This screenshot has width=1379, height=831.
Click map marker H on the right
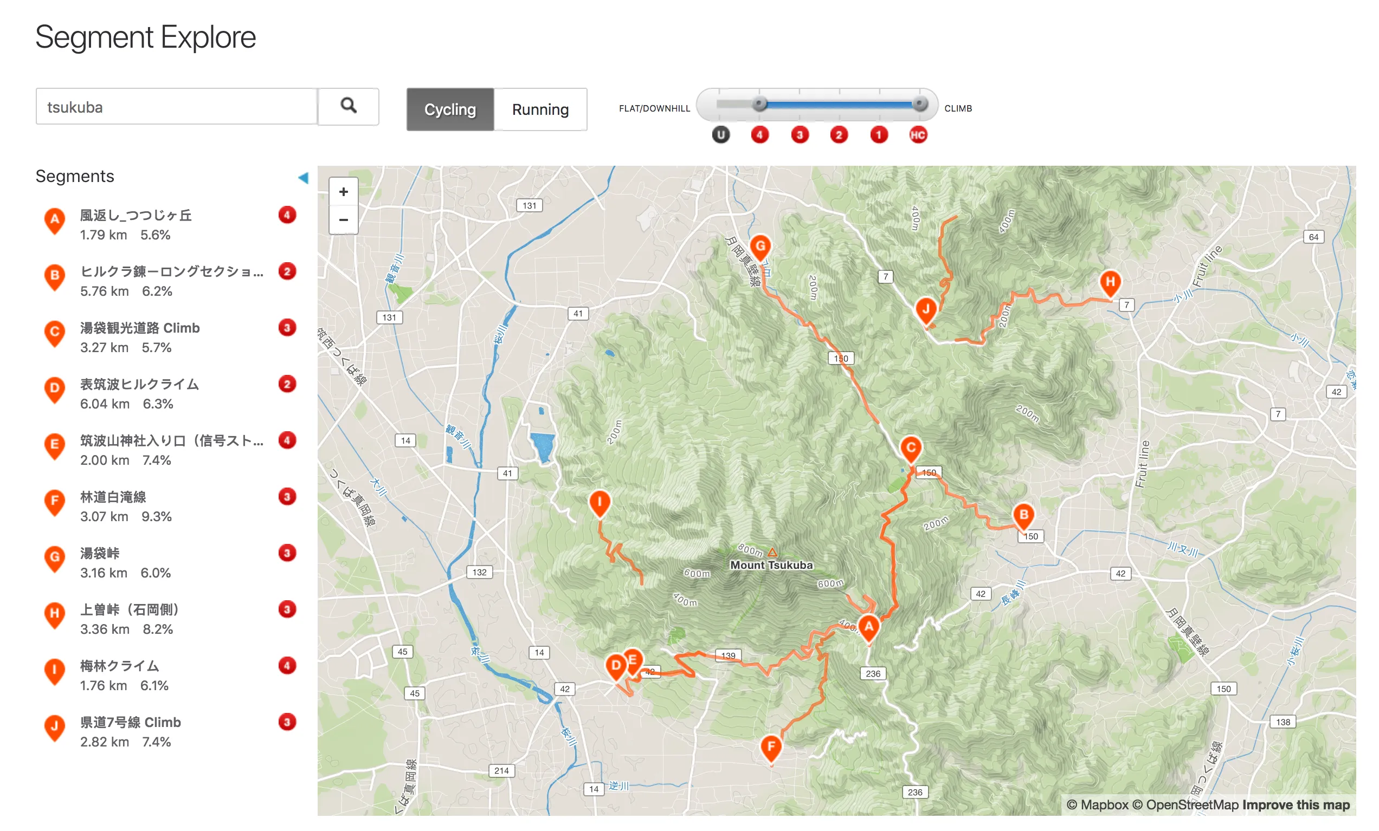pos(1110,282)
